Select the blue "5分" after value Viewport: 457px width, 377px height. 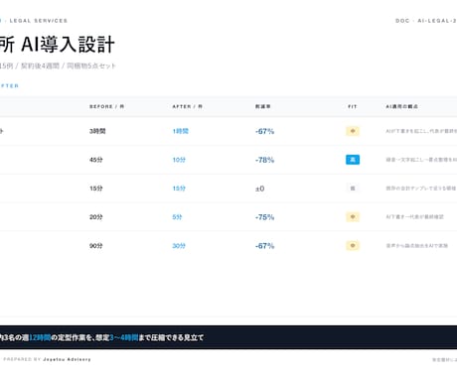[x=177, y=217]
